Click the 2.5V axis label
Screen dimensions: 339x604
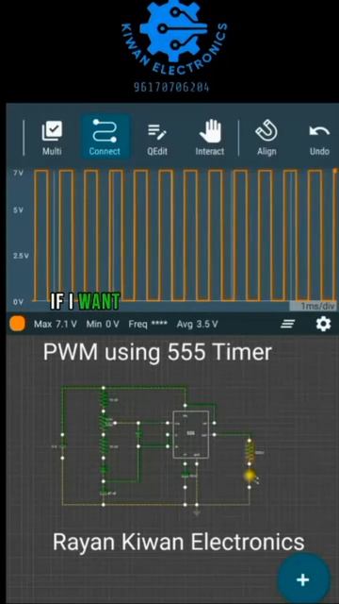click(x=21, y=256)
